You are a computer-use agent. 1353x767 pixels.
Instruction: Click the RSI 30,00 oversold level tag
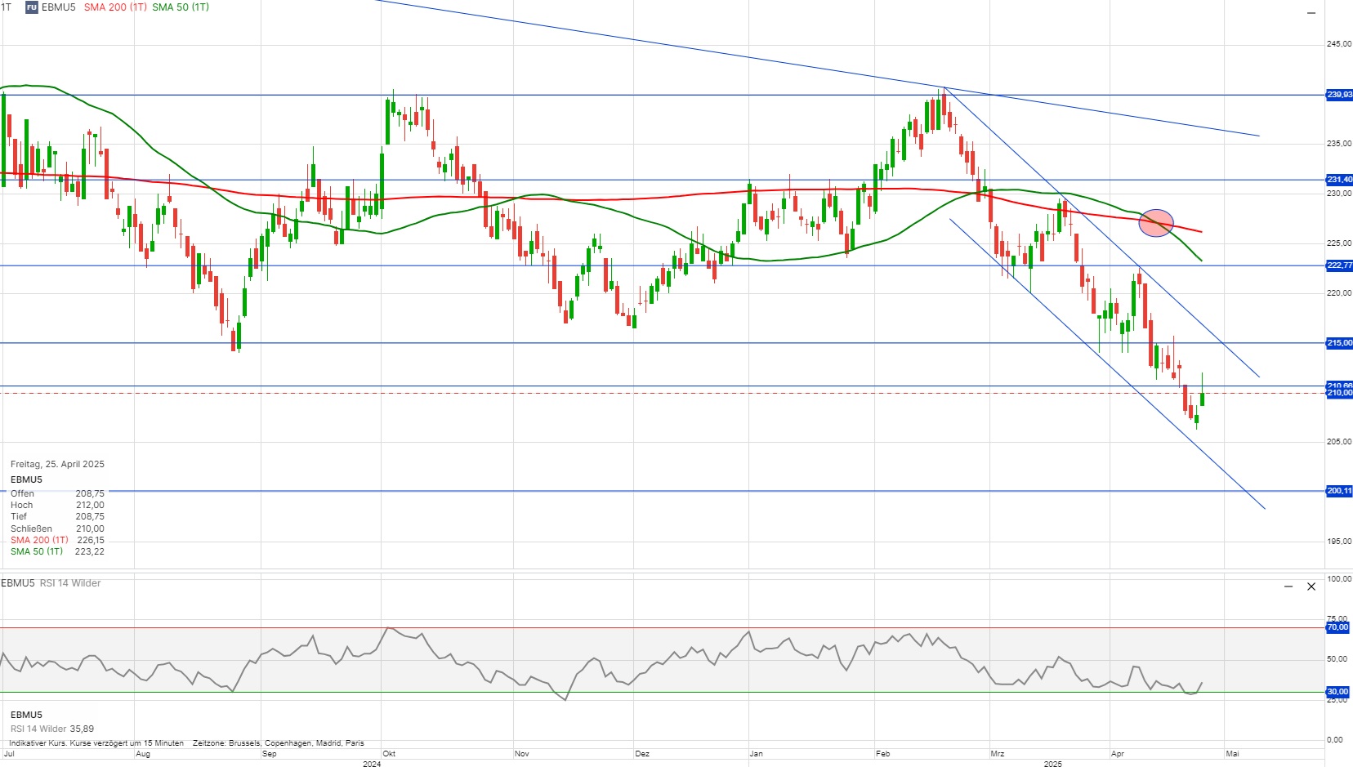click(x=1337, y=692)
